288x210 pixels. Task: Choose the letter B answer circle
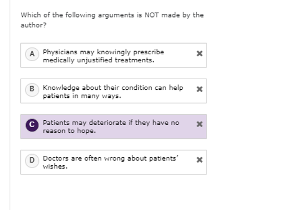pos(32,90)
